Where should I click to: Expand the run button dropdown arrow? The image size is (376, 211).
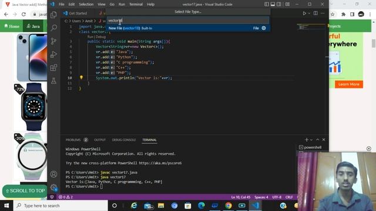point(309,13)
